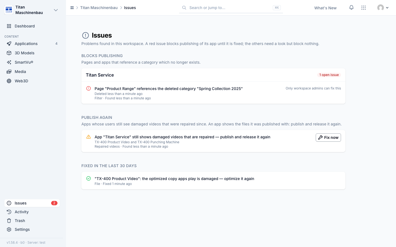This screenshot has width=396, height=247.
Task: Click the Issues alert icon in sidebar
Action: (9, 203)
